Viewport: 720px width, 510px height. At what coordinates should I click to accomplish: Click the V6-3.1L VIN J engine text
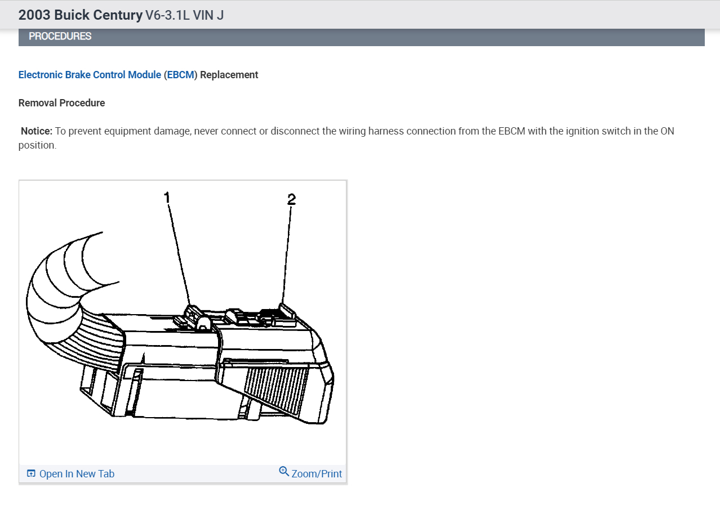click(185, 15)
